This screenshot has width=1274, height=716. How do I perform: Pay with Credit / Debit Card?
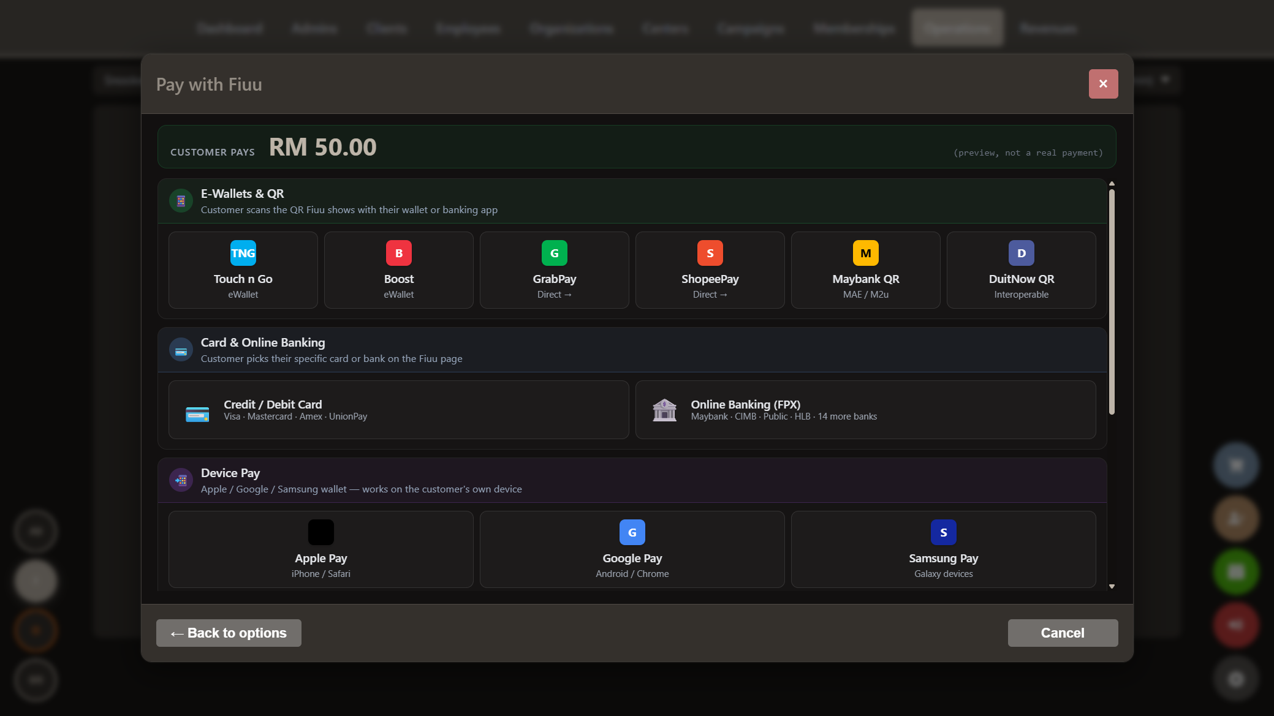coord(399,410)
